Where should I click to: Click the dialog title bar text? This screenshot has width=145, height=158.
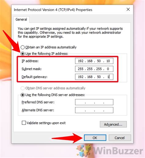53,10
